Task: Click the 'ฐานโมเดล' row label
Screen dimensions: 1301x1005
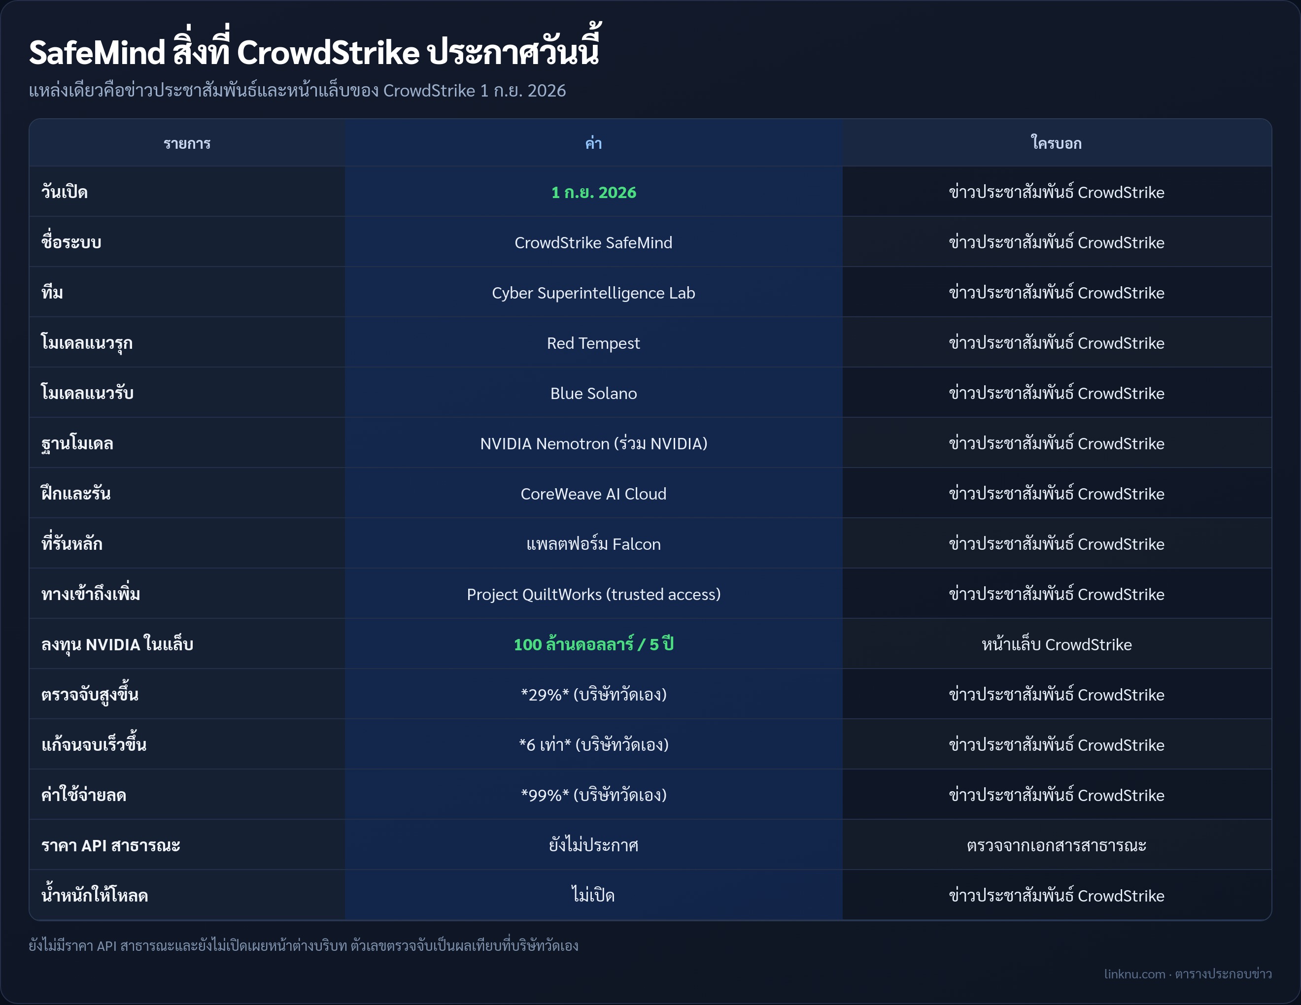Action: 77,443
